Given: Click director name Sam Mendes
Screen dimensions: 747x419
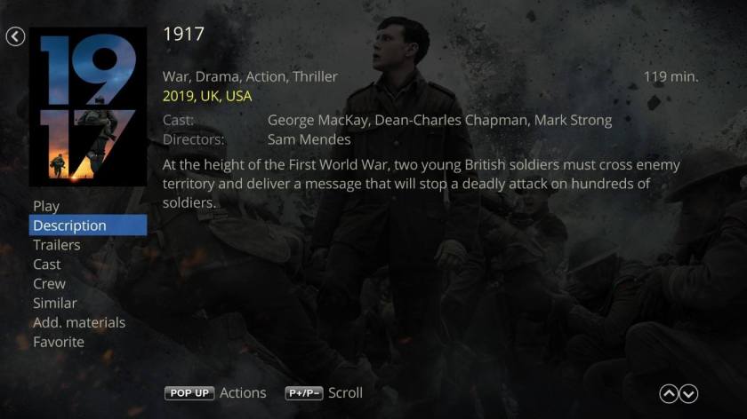Looking at the screenshot, I should (x=309, y=140).
